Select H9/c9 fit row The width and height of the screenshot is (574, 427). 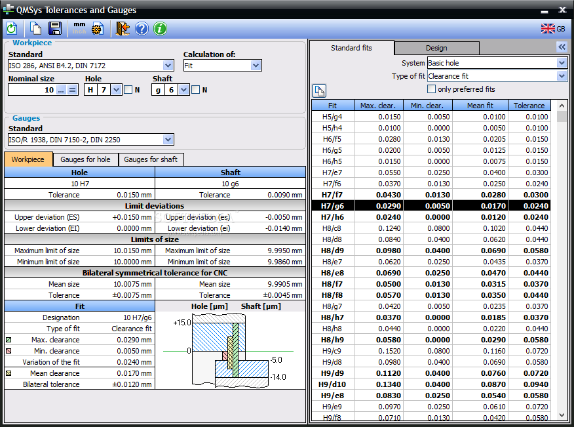click(431, 351)
